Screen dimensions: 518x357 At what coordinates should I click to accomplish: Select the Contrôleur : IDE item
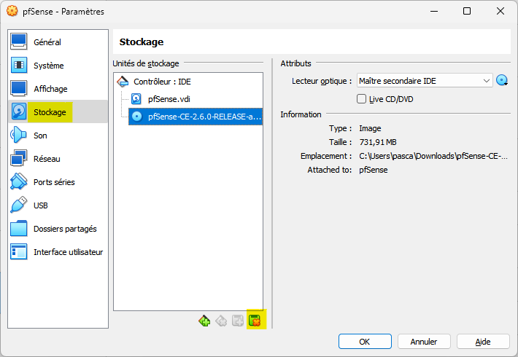162,82
